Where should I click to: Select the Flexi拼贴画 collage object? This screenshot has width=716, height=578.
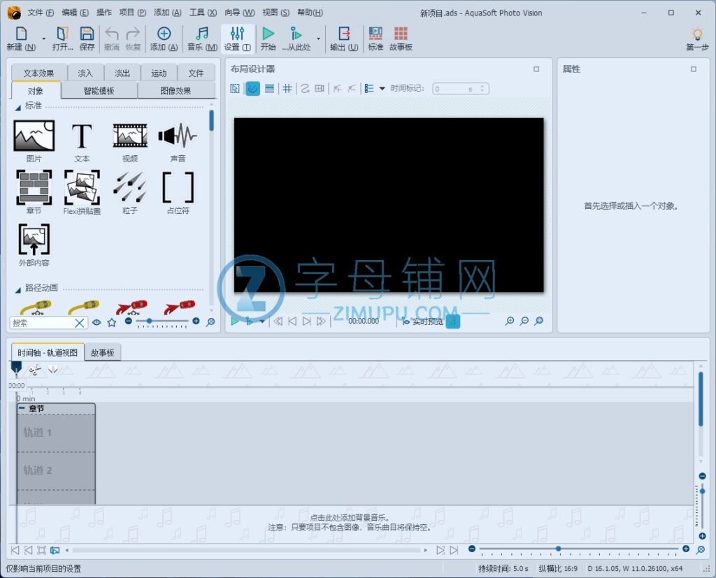coord(83,192)
